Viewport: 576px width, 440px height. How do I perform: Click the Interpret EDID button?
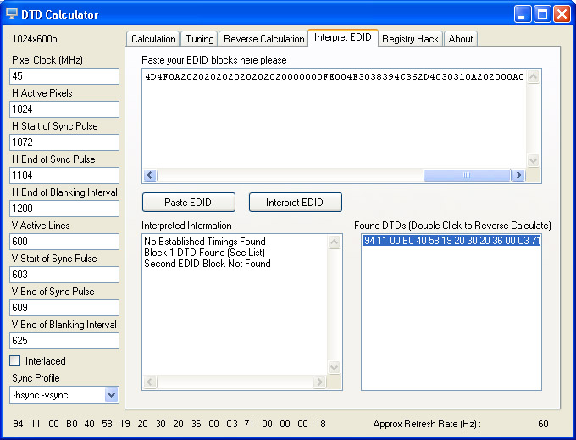[296, 203]
